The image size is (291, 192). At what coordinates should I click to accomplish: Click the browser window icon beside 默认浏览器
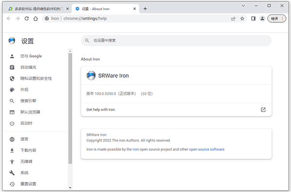[x=12, y=112]
